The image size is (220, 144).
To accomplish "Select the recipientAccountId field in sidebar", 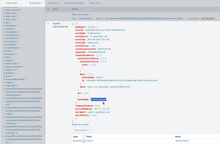I will 15,79.
